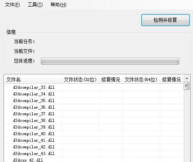Open the 文件(F) menu
The width and height of the screenshot is (193, 162).
coord(12,5)
